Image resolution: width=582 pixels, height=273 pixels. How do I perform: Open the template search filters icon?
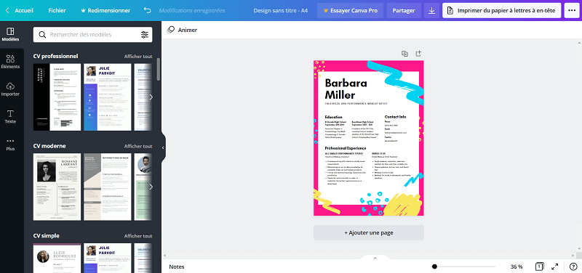(144, 34)
